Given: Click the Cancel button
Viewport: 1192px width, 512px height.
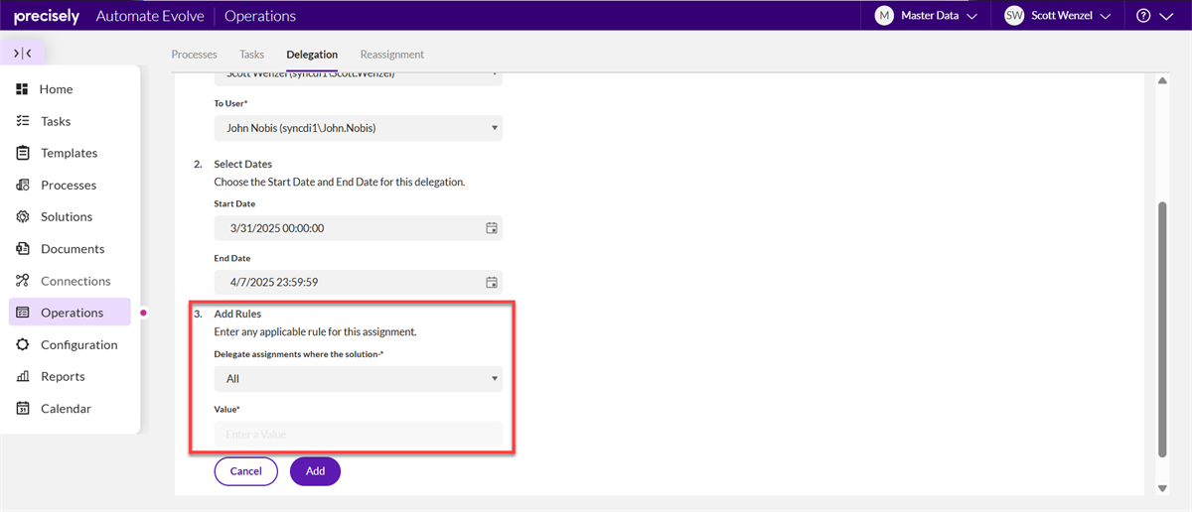Looking at the screenshot, I should point(246,471).
